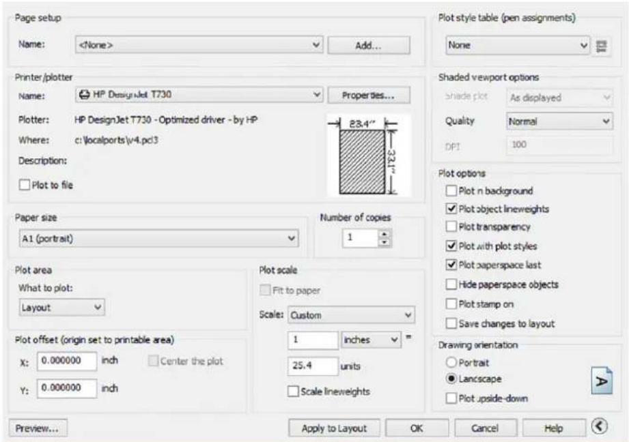Check Hide paperspace objects
Viewport: 629px width, 442px height.
pos(451,284)
